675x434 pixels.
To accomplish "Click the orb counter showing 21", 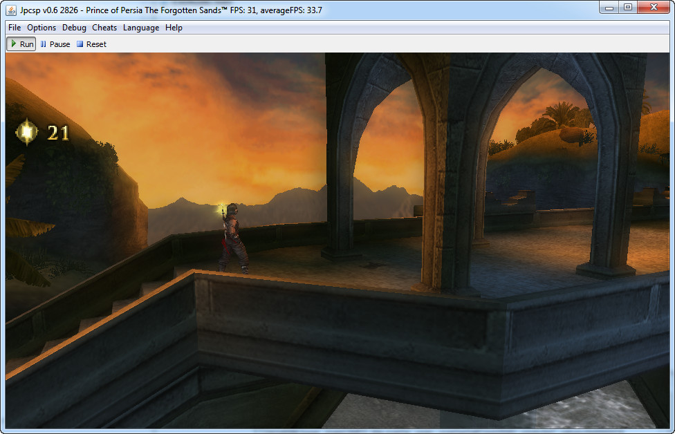I will [x=58, y=132].
